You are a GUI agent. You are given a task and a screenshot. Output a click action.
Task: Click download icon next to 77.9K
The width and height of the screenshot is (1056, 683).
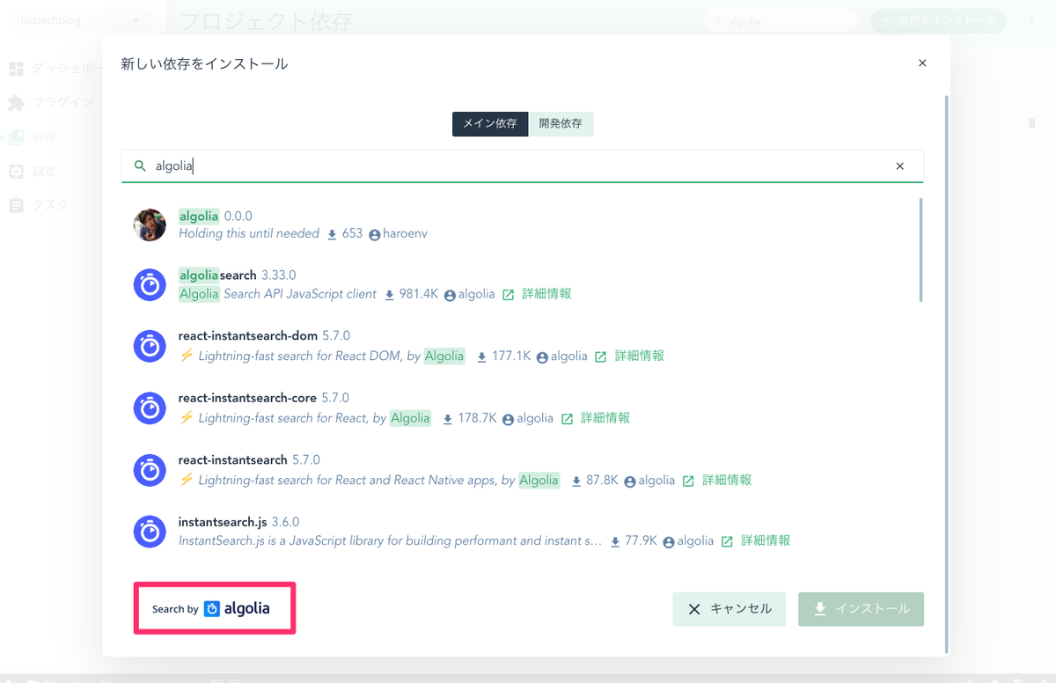pyautogui.click(x=615, y=542)
